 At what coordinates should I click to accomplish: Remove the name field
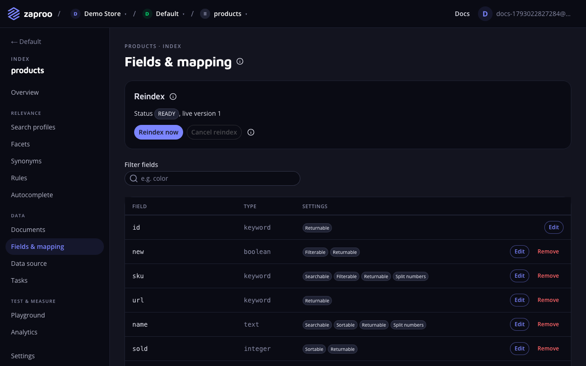coord(548,324)
